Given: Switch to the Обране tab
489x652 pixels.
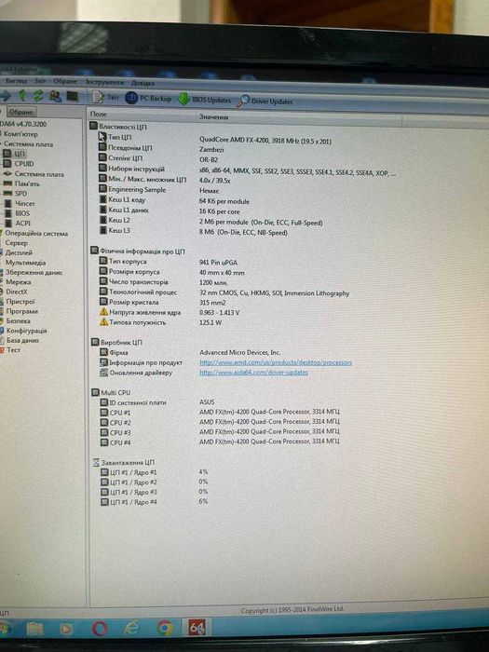Looking at the screenshot, I should tap(20, 112).
